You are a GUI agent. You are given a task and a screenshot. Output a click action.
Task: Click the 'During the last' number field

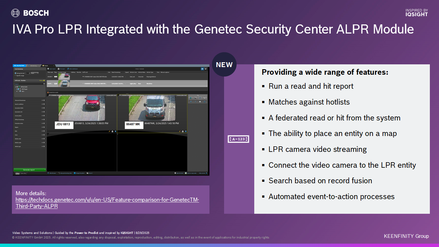click(27, 73)
